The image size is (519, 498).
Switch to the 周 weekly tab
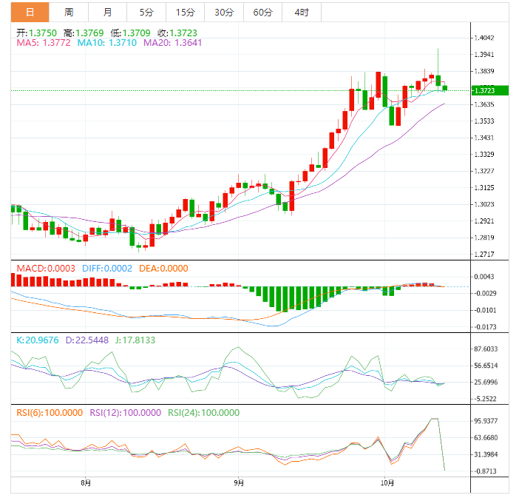tap(69, 13)
